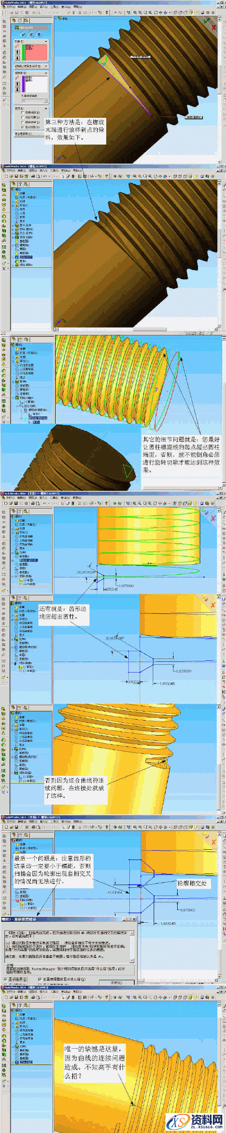Exit sketch via confirm-corner icon in helix sketch window

point(206,512)
